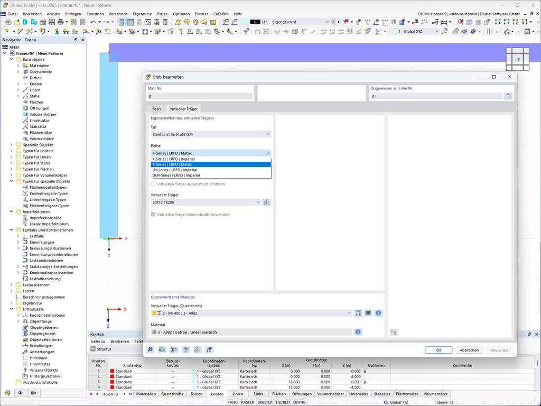Select 'DLH-Series | LRFD | Imperial' option
This screenshot has width=541, height=406.
click(x=211, y=176)
